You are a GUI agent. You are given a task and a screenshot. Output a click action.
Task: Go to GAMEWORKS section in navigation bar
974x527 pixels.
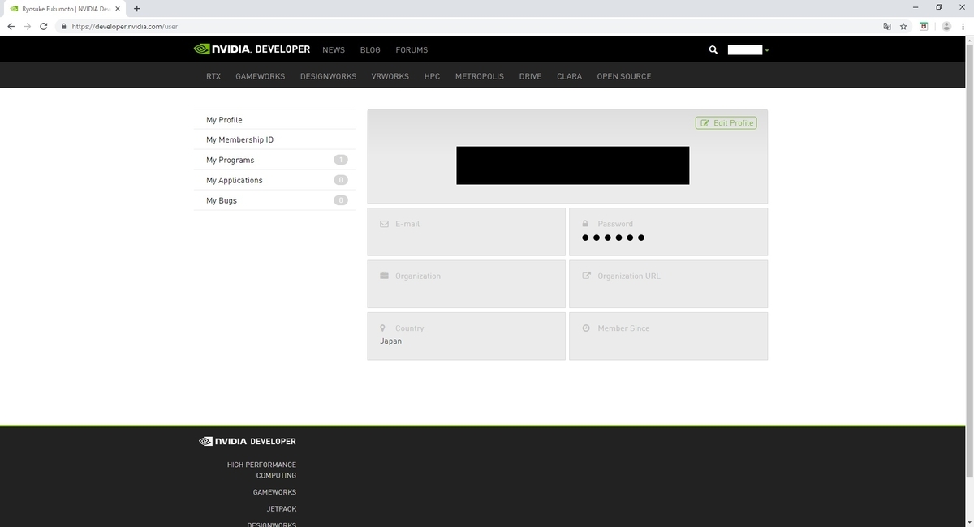[x=260, y=76]
